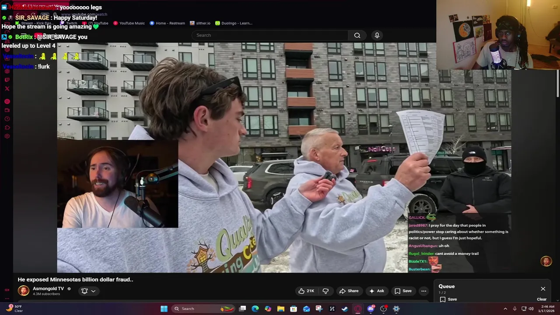Viewport: 560px width, 315px height.
Task: Open Windows Start menu
Action: tap(164, 309)
